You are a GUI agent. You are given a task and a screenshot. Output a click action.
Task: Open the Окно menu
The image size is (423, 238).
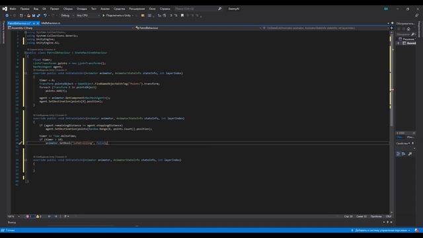click(152, 9)
